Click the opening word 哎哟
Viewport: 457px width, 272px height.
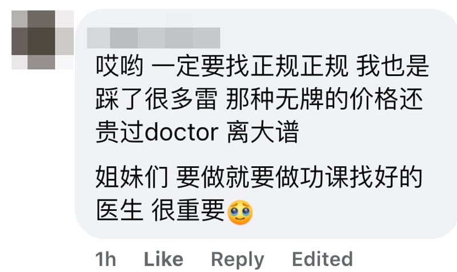tap(120, 66)
